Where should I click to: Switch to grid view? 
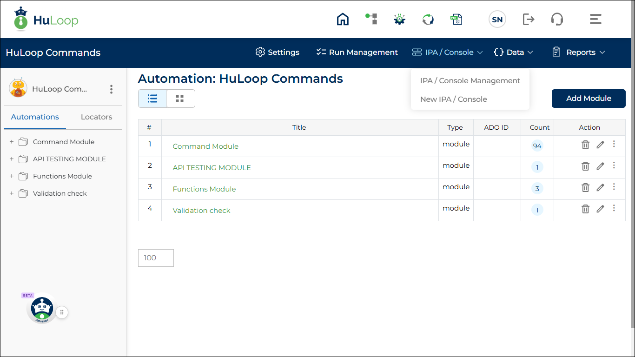click(180, 99)
